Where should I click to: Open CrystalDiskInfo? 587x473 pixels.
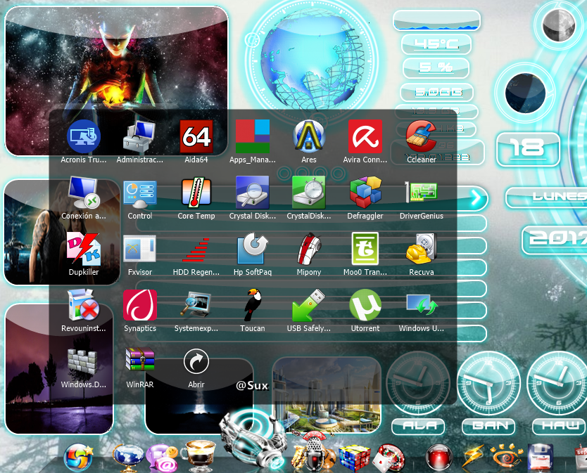click(x=309, y=194)
